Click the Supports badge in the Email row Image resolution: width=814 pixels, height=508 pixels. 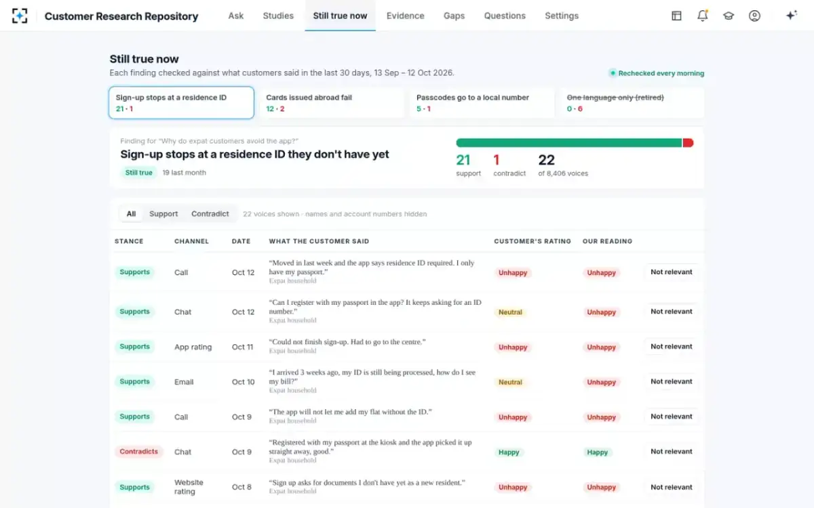coord(134,382)
